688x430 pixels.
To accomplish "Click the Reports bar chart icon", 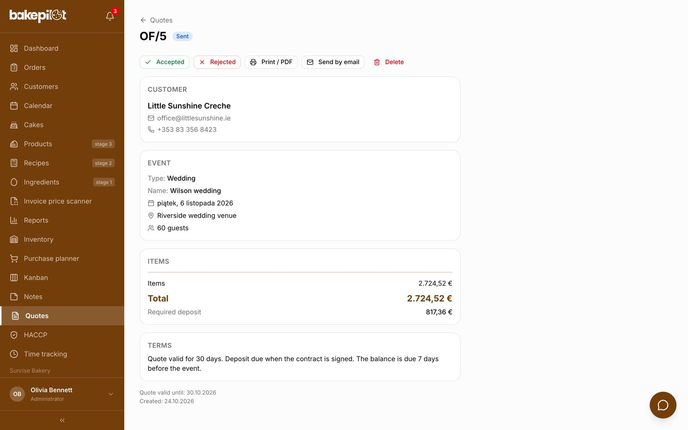I will (x=14, y=220).
